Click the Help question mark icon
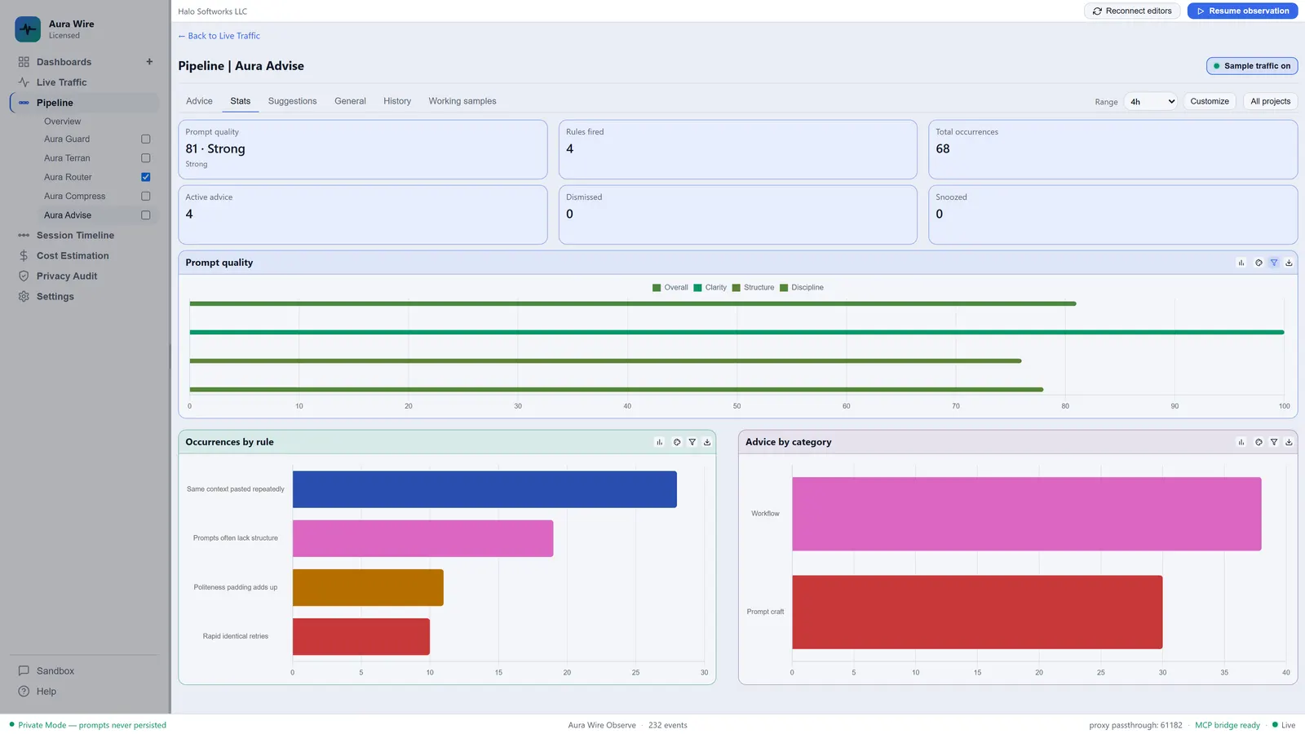 pyautogui.click(x=24, y=692)
